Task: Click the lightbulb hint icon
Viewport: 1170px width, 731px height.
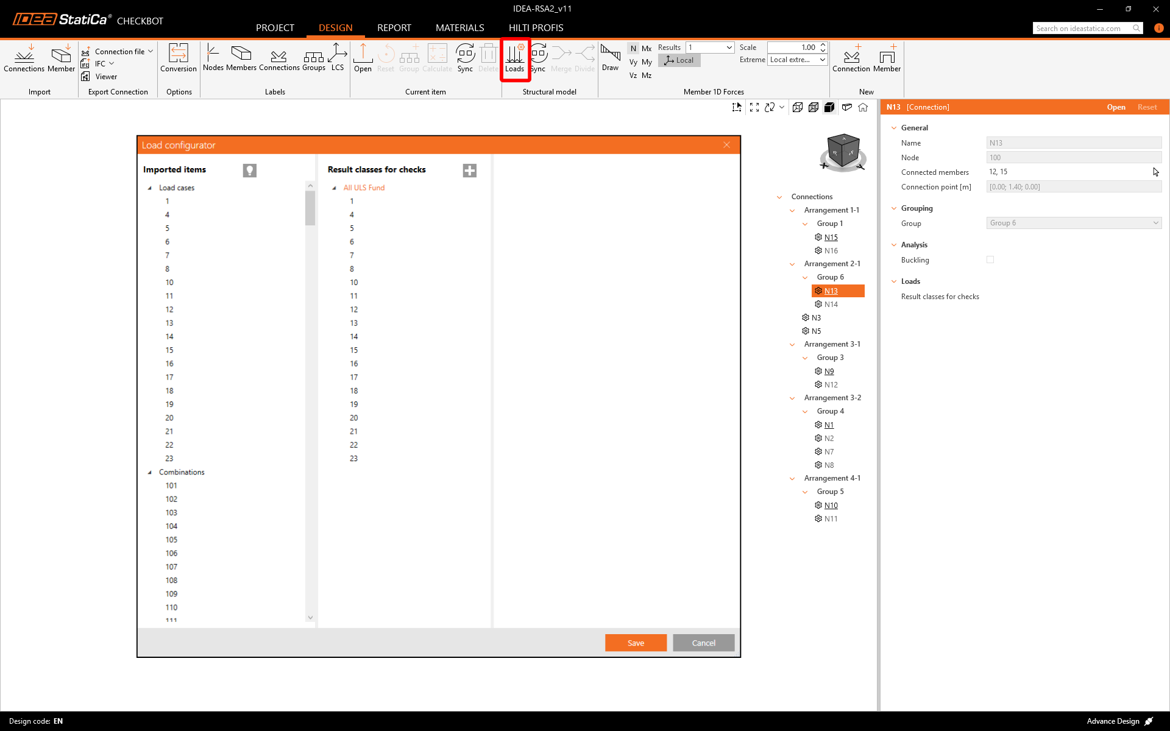Action: (249, 171)
